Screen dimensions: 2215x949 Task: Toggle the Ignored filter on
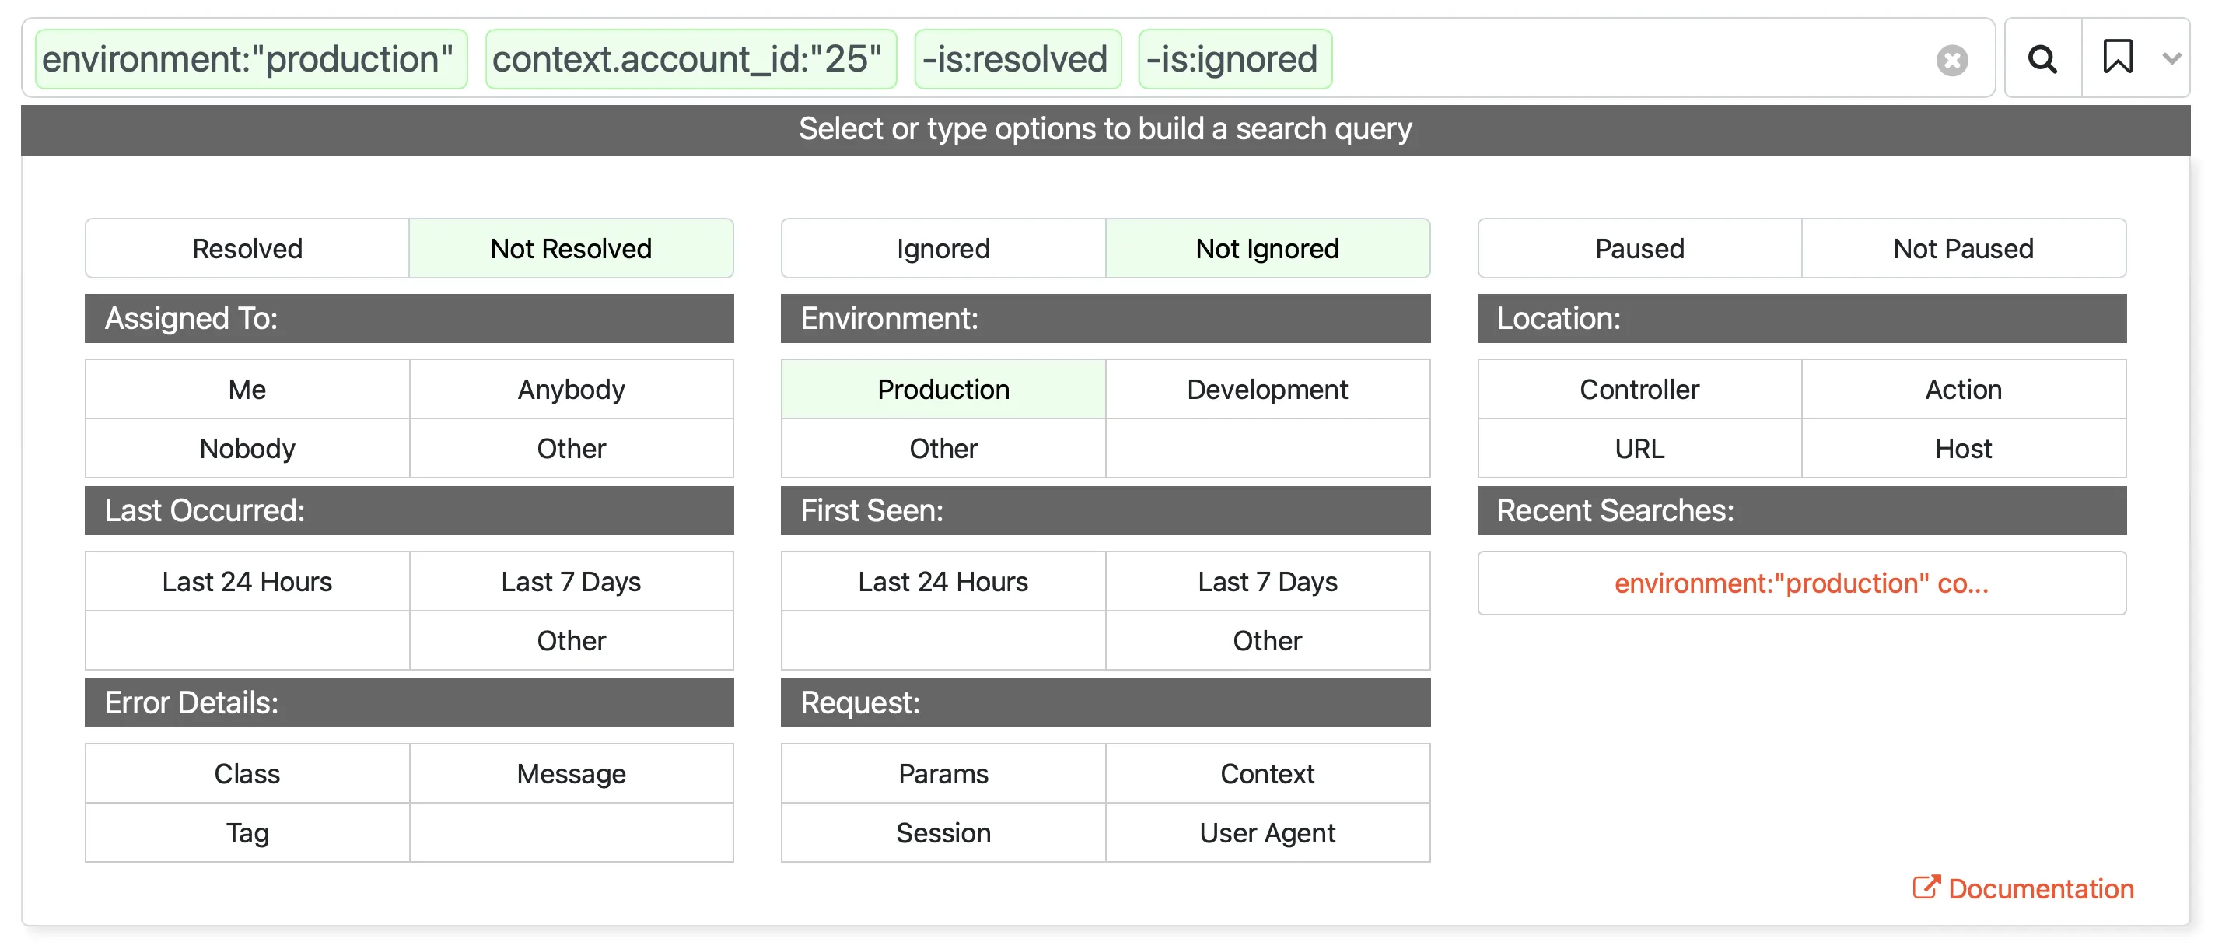coord(943,249)
